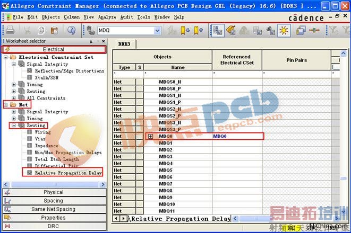Click the Pin Pairs column header
The width and height of the screenshot is (351, 233).
pyautogui.click(x=296, y=60)
